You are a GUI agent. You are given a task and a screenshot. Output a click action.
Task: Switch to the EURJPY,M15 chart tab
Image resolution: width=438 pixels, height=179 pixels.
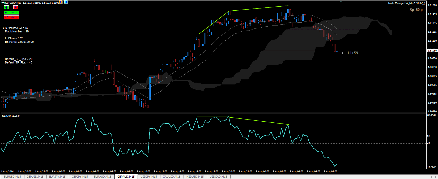(x=57, y=177)
